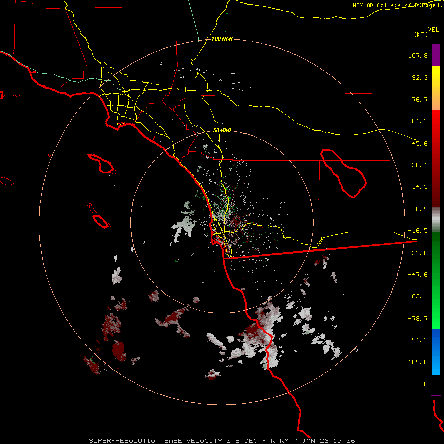
Task: Click the 100 NMI range ring label
Action: 222,39
